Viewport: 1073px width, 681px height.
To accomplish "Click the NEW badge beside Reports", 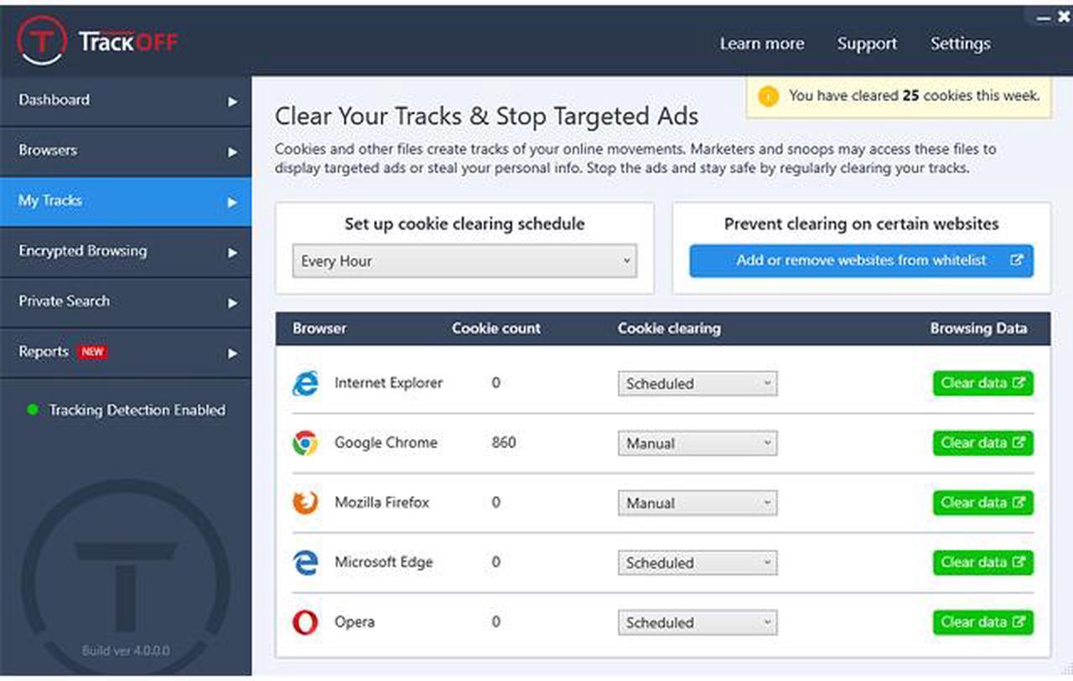I will [92, 352].
